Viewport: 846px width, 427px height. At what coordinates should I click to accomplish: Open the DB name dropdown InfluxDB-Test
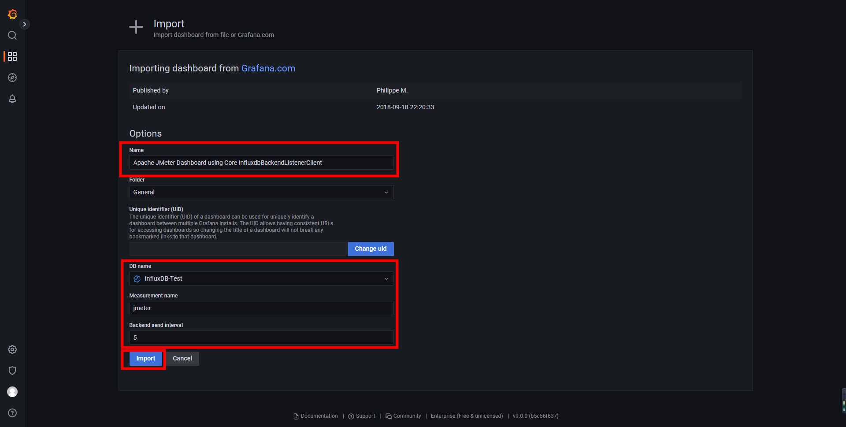tap(261, 278)
